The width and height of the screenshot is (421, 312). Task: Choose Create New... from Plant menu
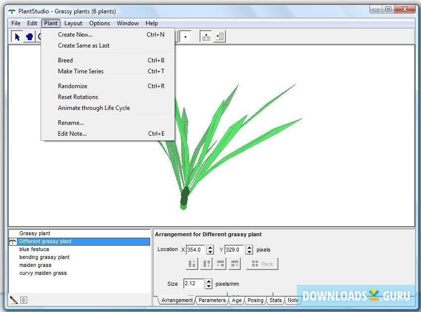click(108, 35)
